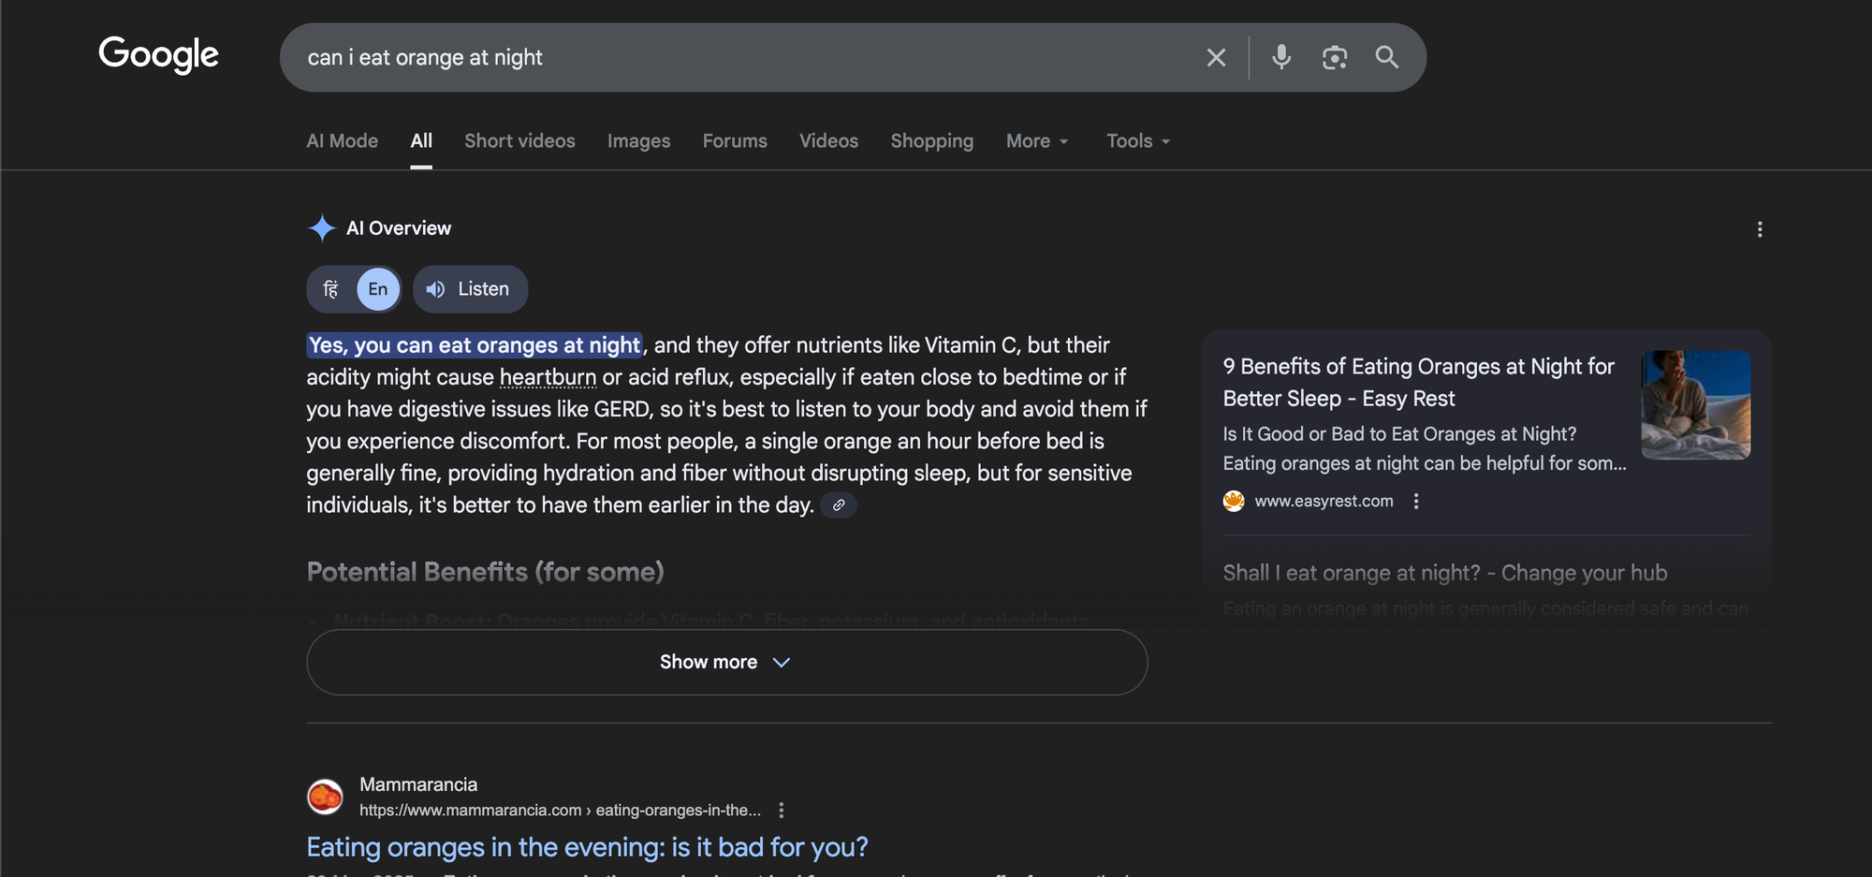This screenshot has height=877, width=1872.
Task: Start voice search with microphone icon
Action: [1281, 58]
